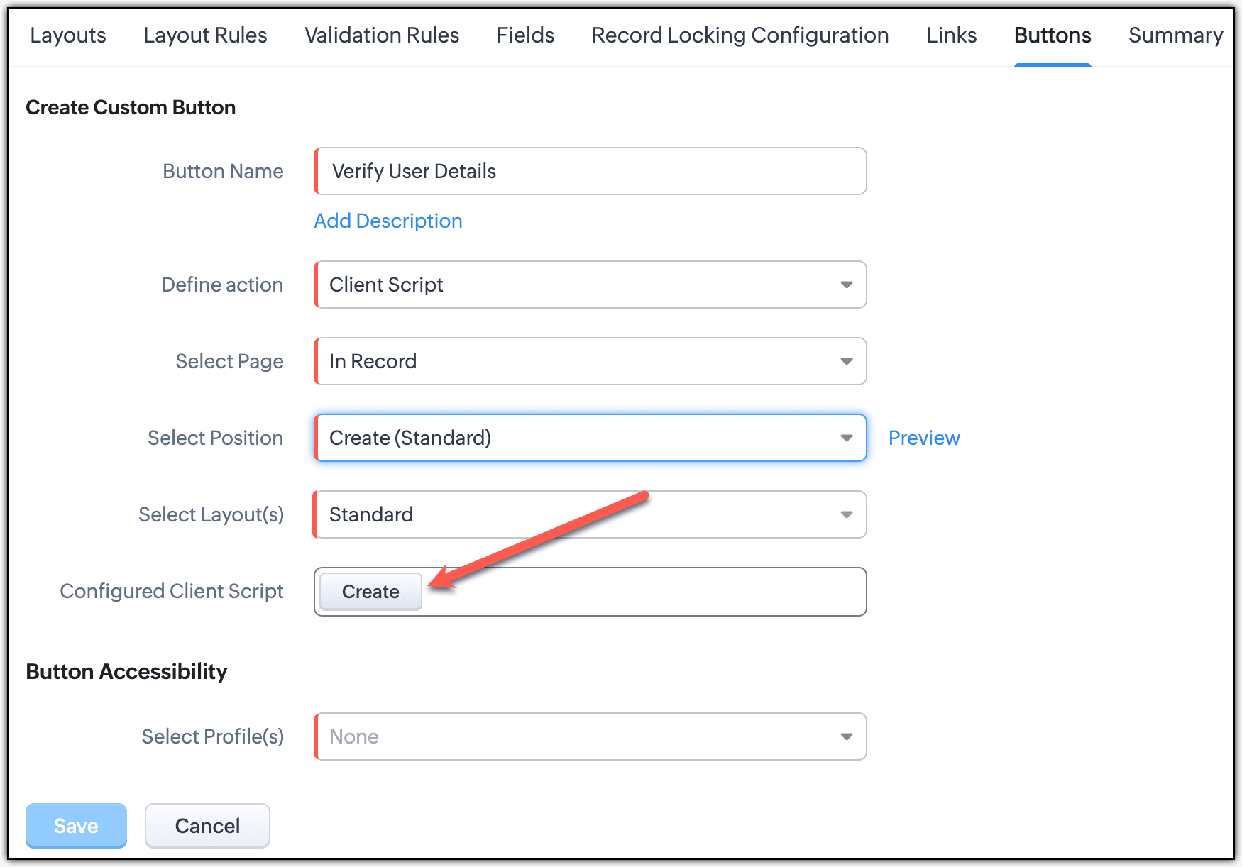Click the Add Description link
The width and height of the screenshot is (1242, 867).
click(388, 221)
